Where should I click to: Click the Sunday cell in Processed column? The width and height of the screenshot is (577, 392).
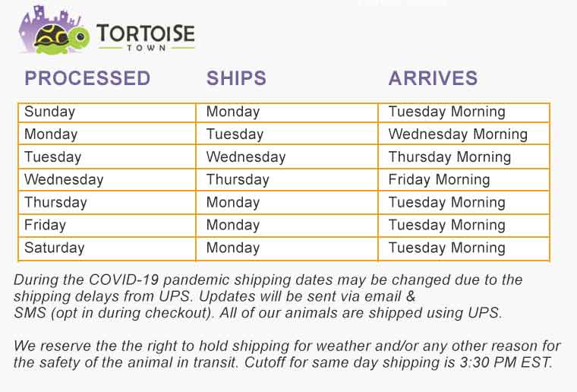click(x=107, y=112)
